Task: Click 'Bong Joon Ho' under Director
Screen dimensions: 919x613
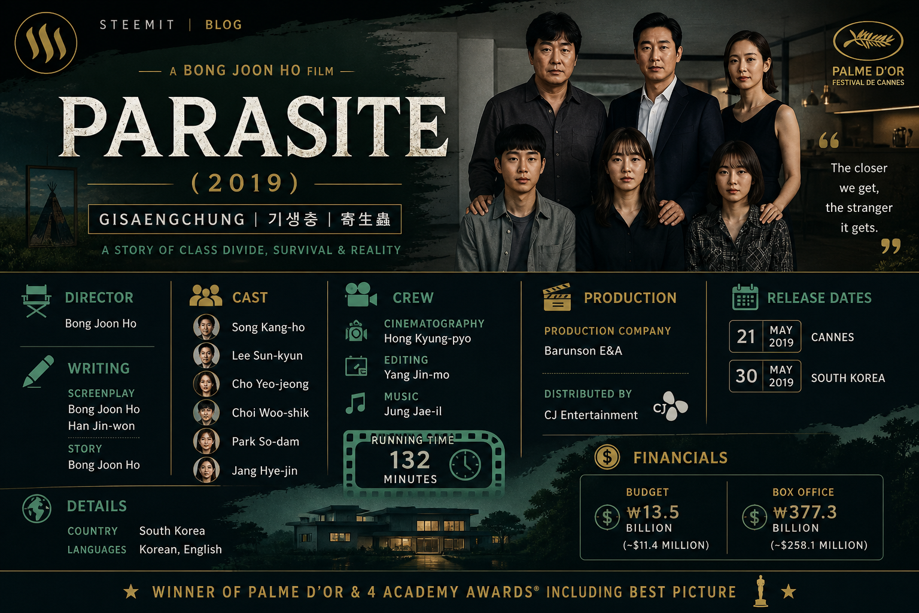Action: pyautogui.click(x=101, y=323)
